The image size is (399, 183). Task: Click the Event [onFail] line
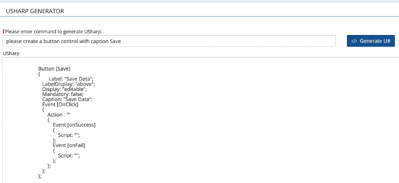point(69,145)
